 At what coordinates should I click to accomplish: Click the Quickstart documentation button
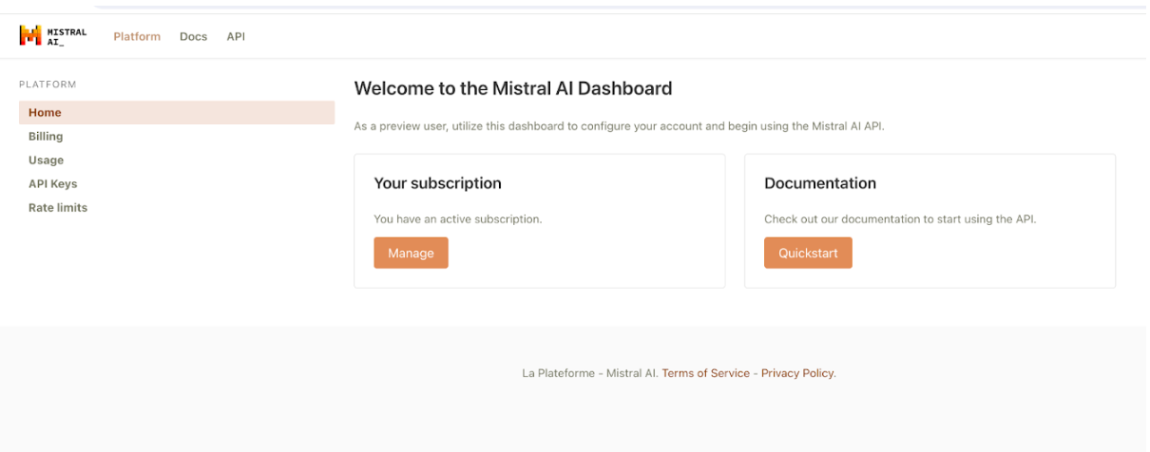click(x=808, y=253)
